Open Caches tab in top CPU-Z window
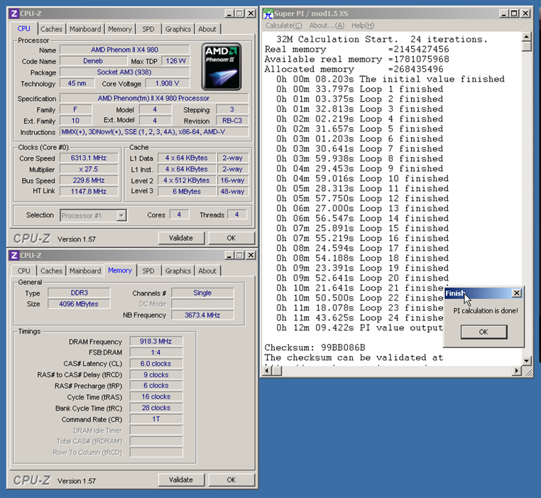 point(51,29)
